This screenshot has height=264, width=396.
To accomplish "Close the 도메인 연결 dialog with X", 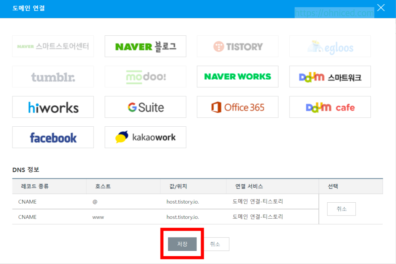I will (381, 8).
